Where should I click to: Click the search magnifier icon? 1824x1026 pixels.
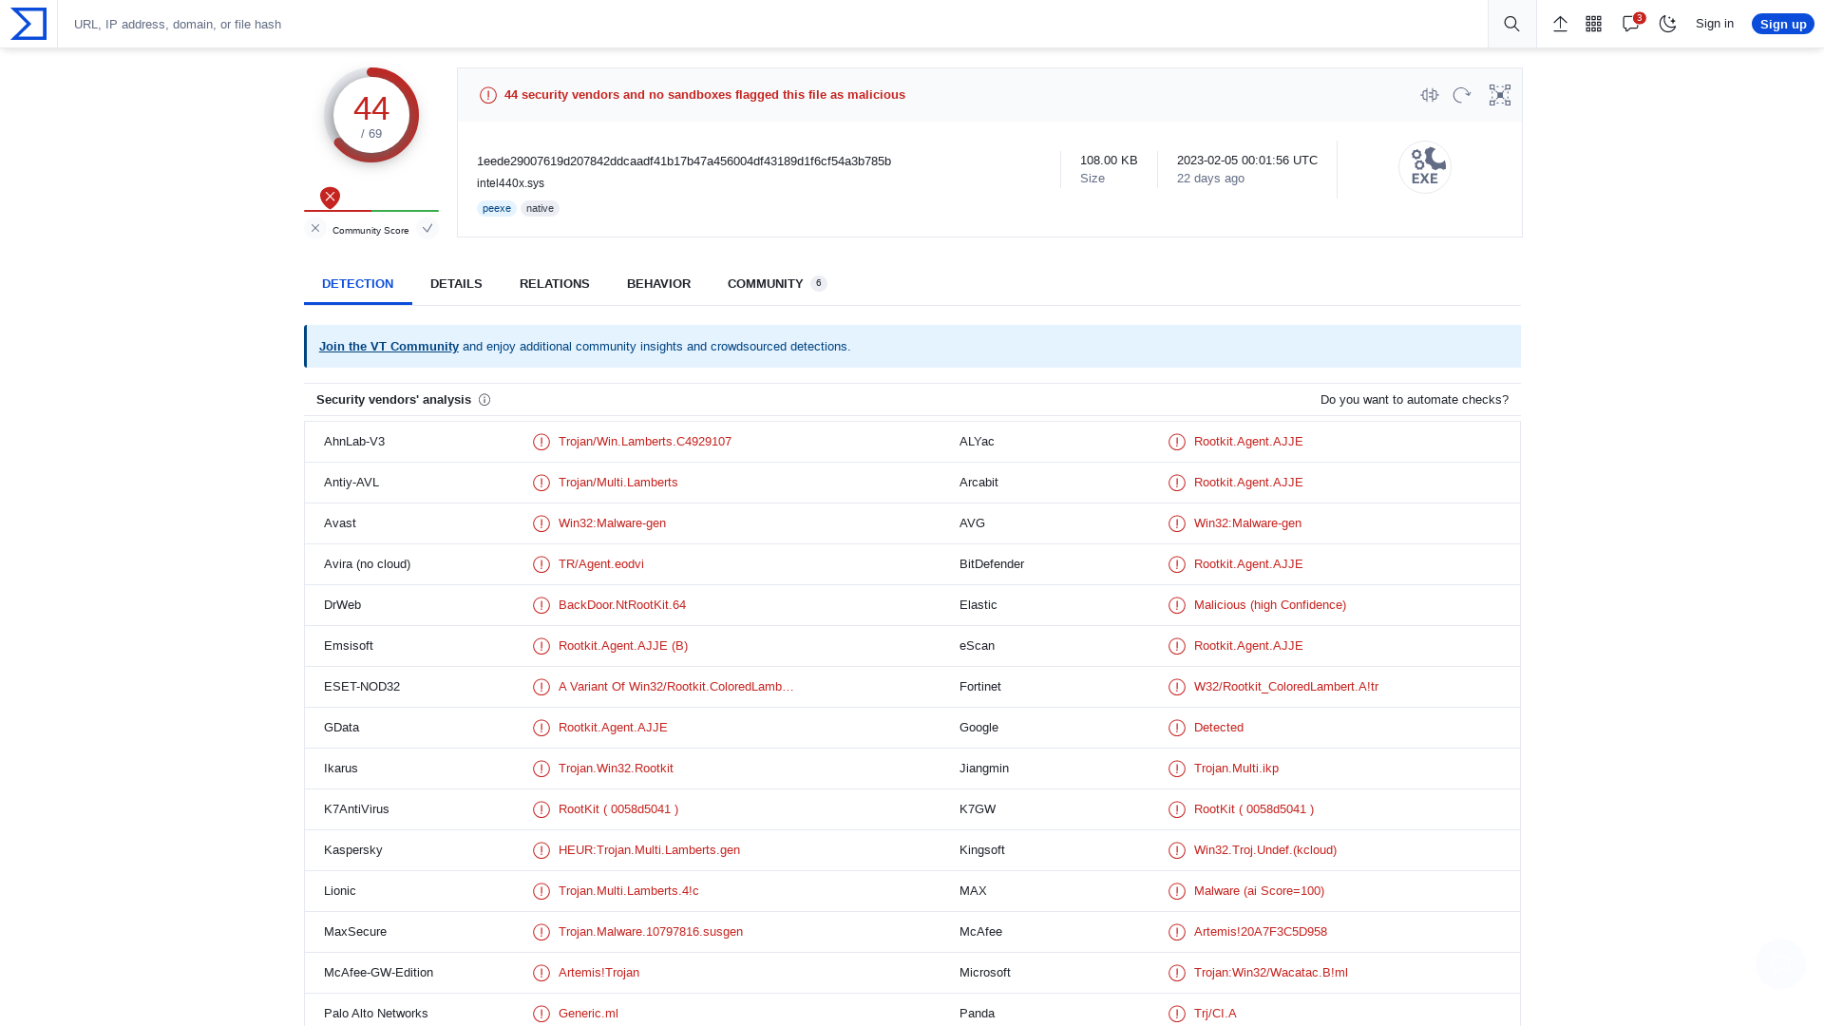click(1511, 24)
